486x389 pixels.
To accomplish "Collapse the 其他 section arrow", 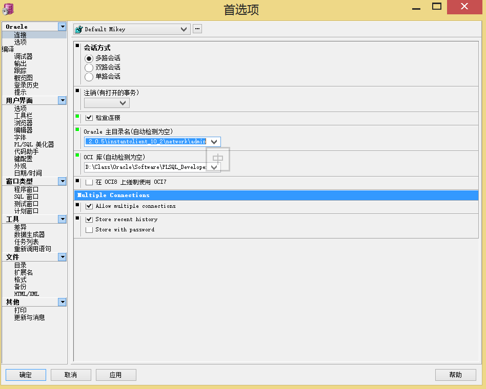I will click(63, 301).
